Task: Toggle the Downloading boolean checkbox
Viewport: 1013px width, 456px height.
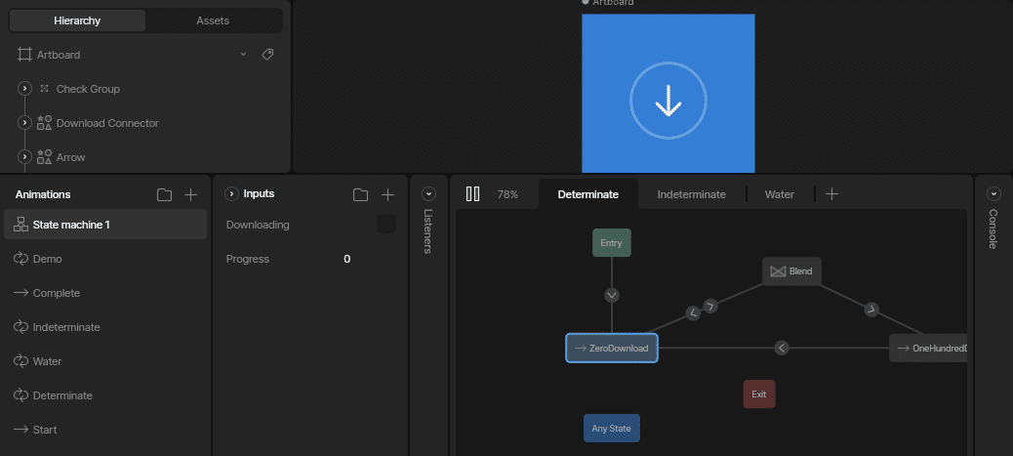Action: click(x=386, y=225)
